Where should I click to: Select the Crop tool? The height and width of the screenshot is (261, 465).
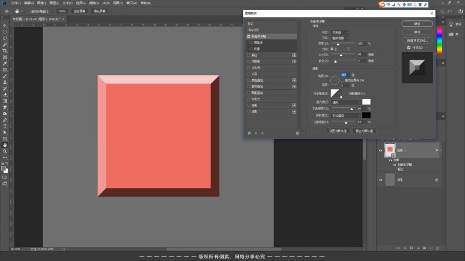coord(5,51)
